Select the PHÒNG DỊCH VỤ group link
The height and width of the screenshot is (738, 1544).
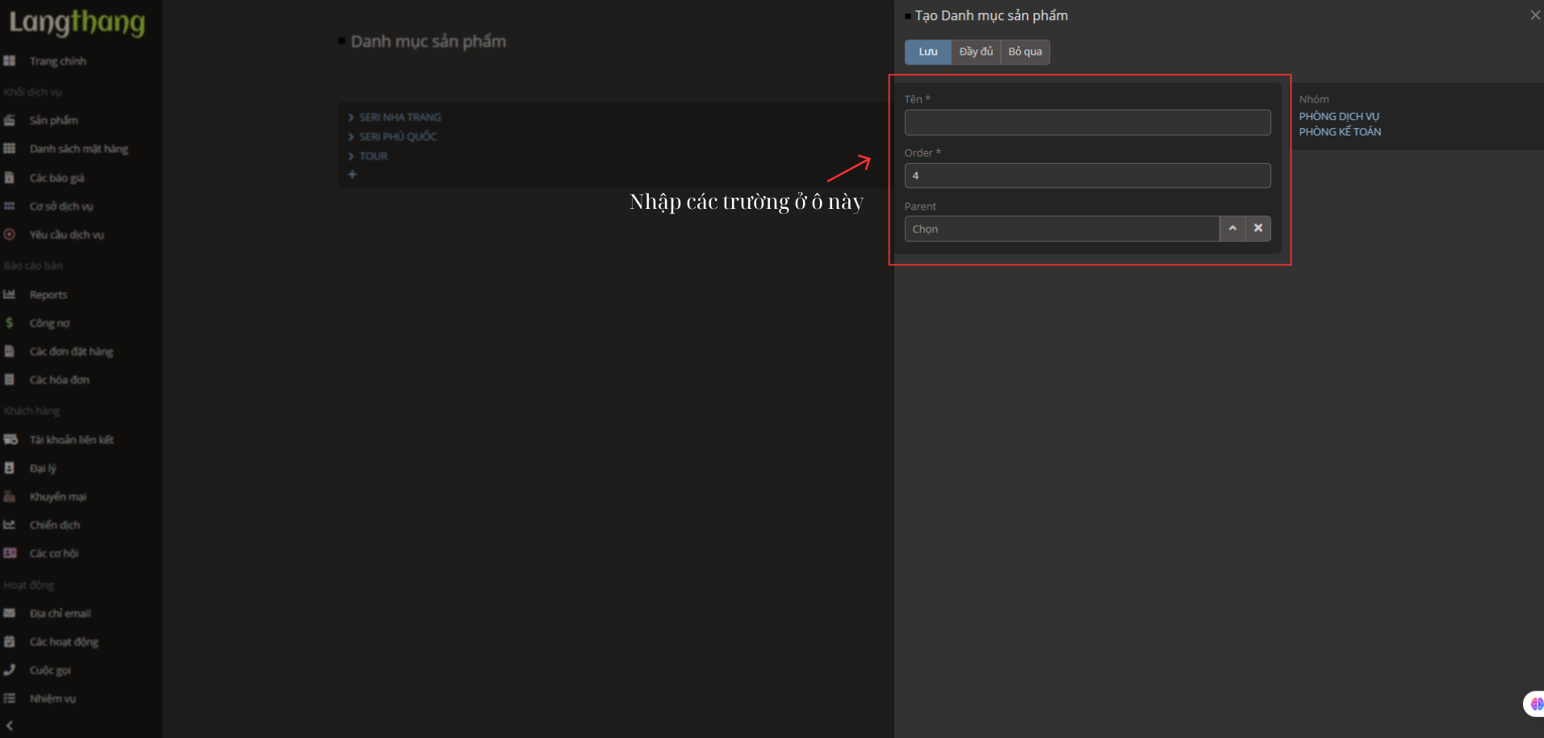1338,117
